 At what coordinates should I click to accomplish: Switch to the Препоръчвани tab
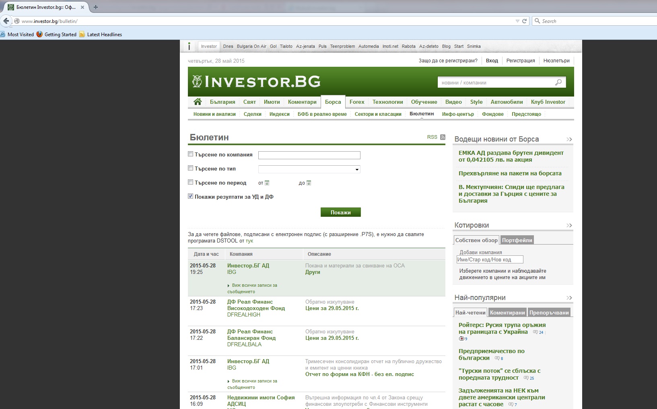[549, 312]
